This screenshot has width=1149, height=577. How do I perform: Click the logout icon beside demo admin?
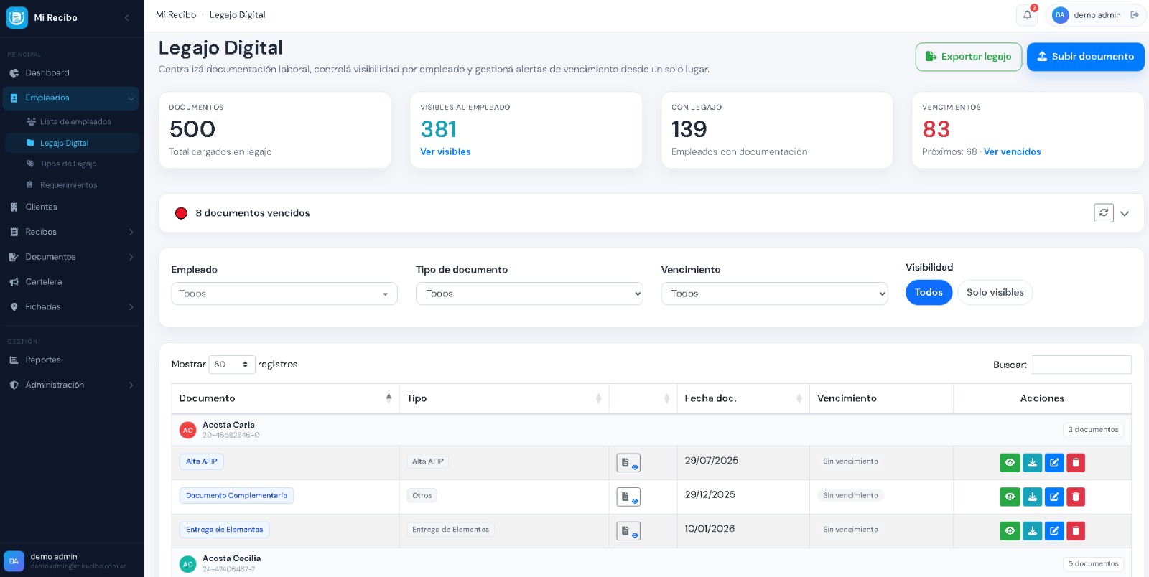(1135, 15)
